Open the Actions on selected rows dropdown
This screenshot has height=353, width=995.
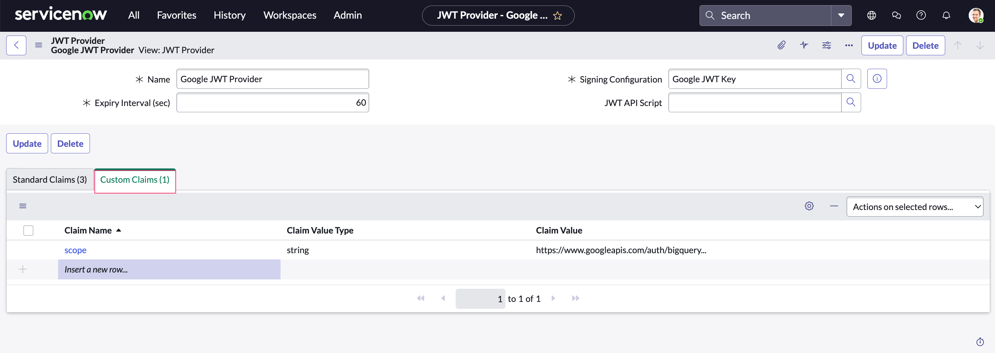(x=915, y=207)
